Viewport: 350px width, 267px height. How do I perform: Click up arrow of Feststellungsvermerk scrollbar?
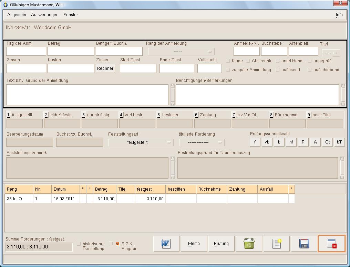(173, 159)
